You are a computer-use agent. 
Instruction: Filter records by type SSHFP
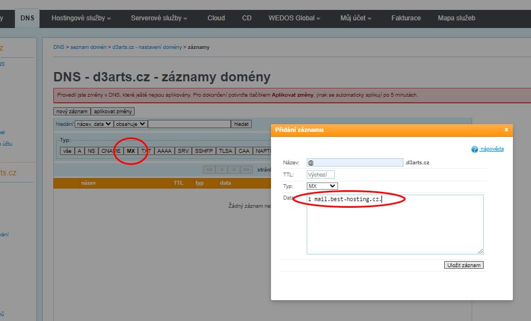pyautogui.click(x=204, y=151)
